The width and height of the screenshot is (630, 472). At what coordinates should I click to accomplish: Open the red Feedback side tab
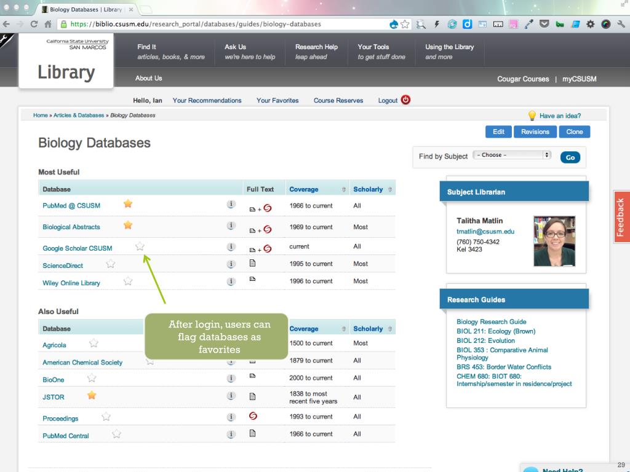click(621, 216)
